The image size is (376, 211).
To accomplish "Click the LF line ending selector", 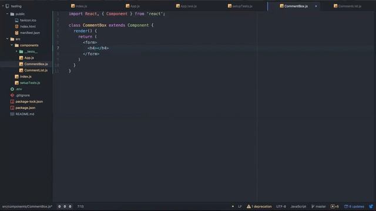I will [x=240, y=206].
